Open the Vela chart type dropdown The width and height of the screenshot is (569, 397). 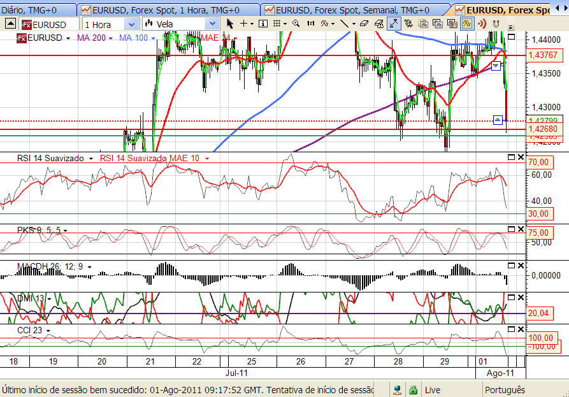[x=212, y=24]
